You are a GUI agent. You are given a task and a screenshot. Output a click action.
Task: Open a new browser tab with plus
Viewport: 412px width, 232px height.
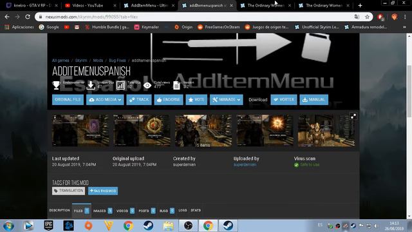point(360,5)
